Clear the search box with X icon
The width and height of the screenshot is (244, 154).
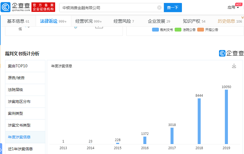[x=159, y=7]
